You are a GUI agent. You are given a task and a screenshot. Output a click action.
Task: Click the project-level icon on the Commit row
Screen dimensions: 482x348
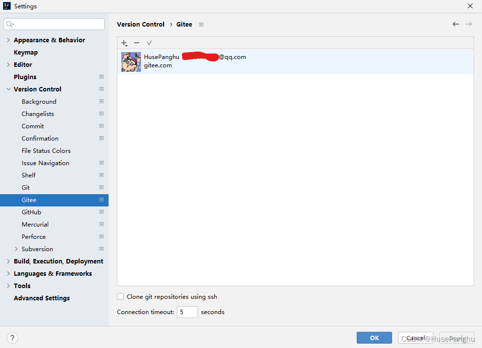tap(101, 126)
